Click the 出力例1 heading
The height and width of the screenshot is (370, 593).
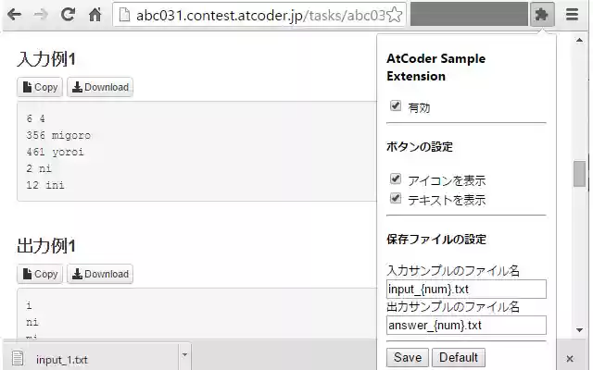click(46, 246)
